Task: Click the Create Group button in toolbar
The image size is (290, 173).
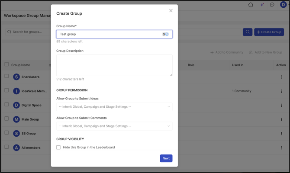Action: [x=269, y=32]
